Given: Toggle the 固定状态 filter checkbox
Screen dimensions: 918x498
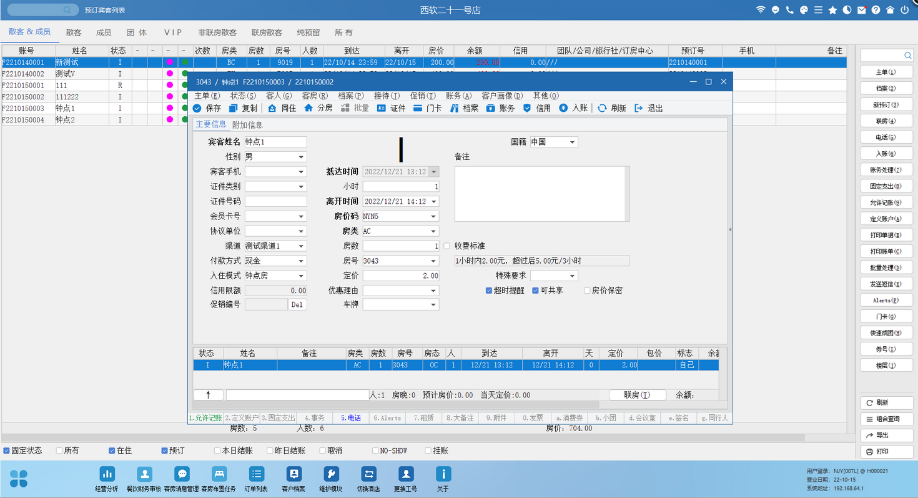Looking at the screenshot, I should (x=6, y=451).
